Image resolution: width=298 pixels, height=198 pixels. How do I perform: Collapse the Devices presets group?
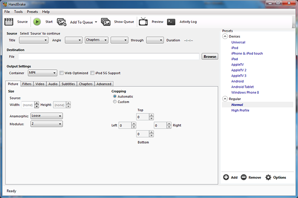[225, 37]
